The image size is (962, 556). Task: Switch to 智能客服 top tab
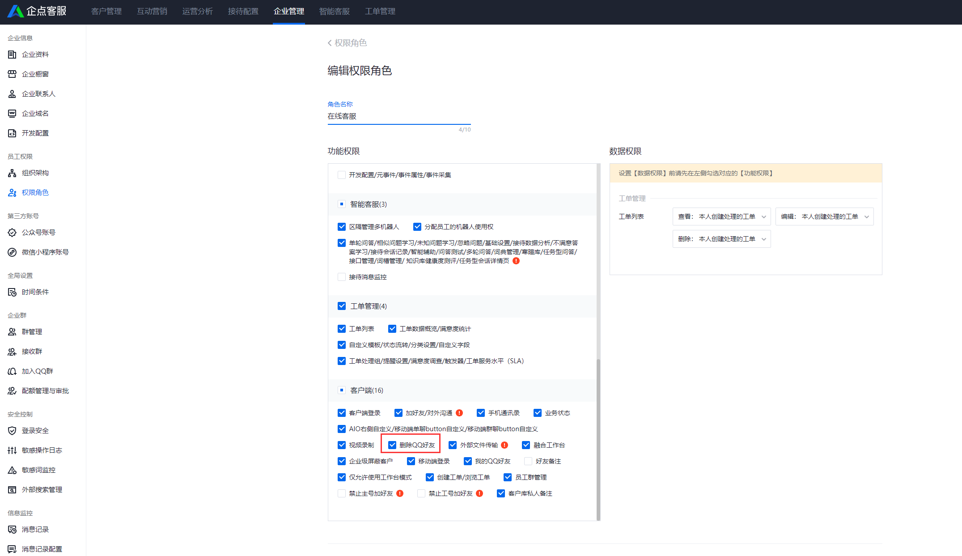pos(335,11)
